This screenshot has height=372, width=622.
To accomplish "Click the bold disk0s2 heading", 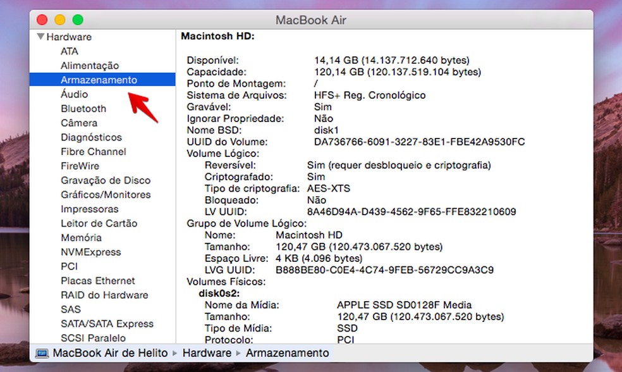I will [x=219, y=294].
